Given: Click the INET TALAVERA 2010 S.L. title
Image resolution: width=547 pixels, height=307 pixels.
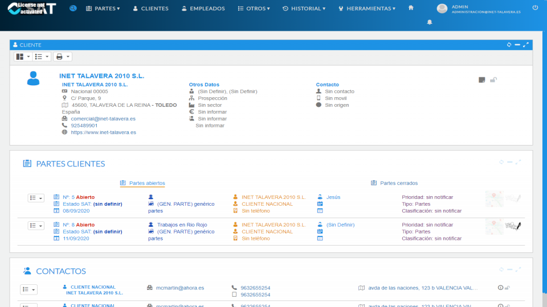Looking at the screenshot, I should pyautogui.click(x=101, y=76).
